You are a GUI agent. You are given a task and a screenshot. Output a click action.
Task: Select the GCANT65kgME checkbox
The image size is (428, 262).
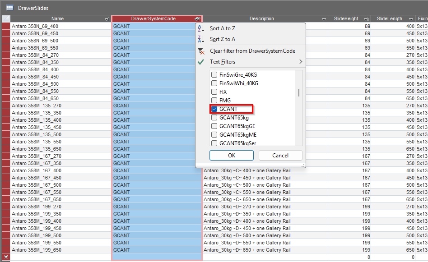click(x=214, y=135)
